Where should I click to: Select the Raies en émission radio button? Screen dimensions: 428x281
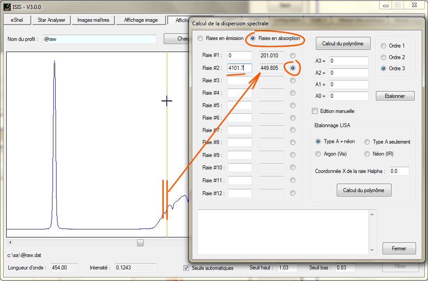200,39
